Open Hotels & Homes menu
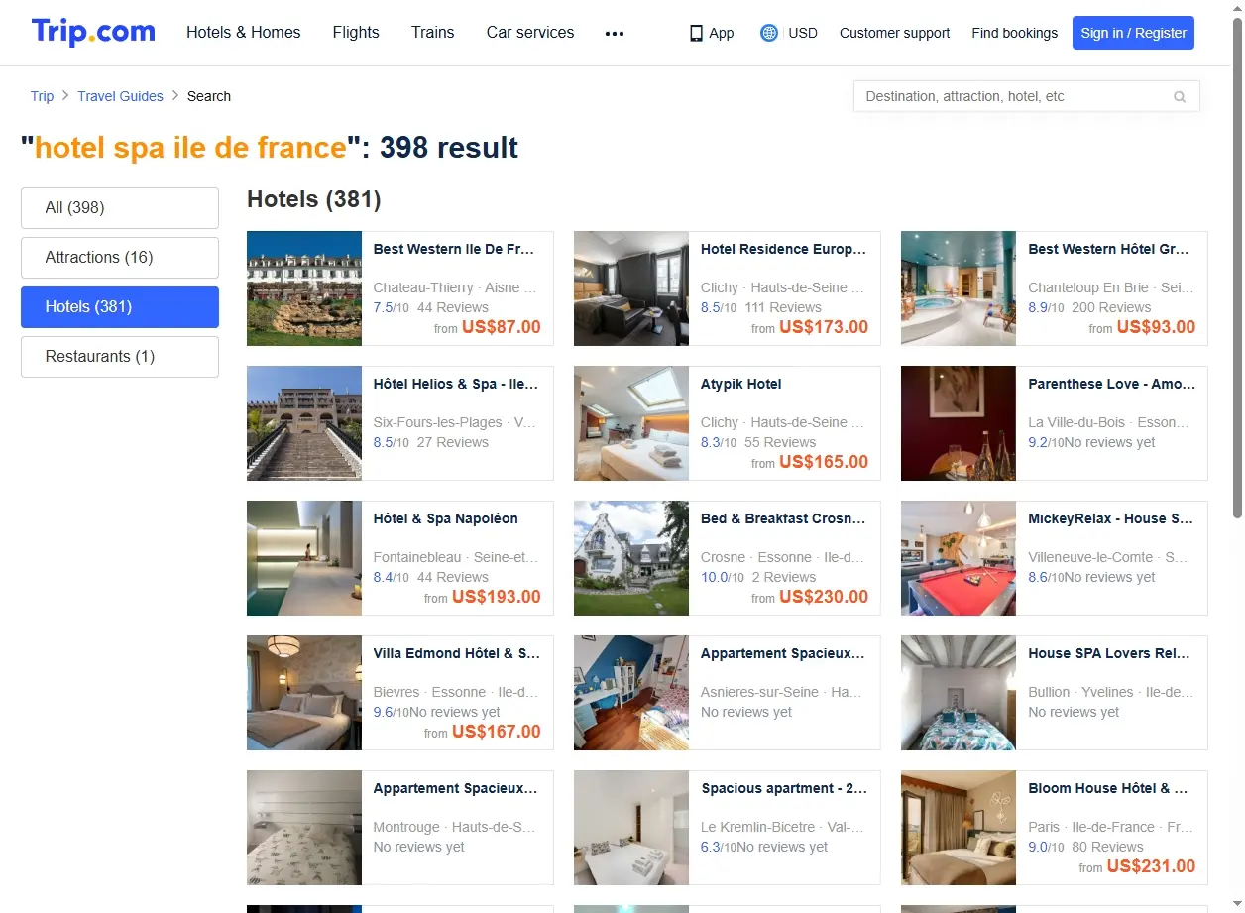This screenshot has width=1245, height=913. tap(244, 32)
